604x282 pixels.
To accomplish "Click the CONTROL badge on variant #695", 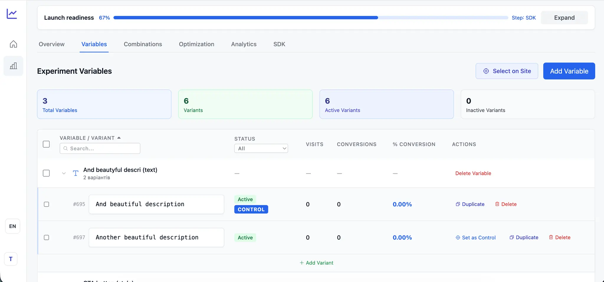I will pyautogui.click(x=251, y=209).
